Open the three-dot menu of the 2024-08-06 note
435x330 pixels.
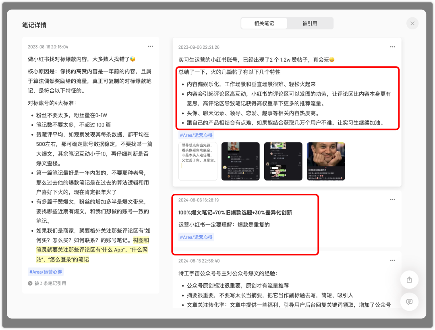[x=392, y=199]
